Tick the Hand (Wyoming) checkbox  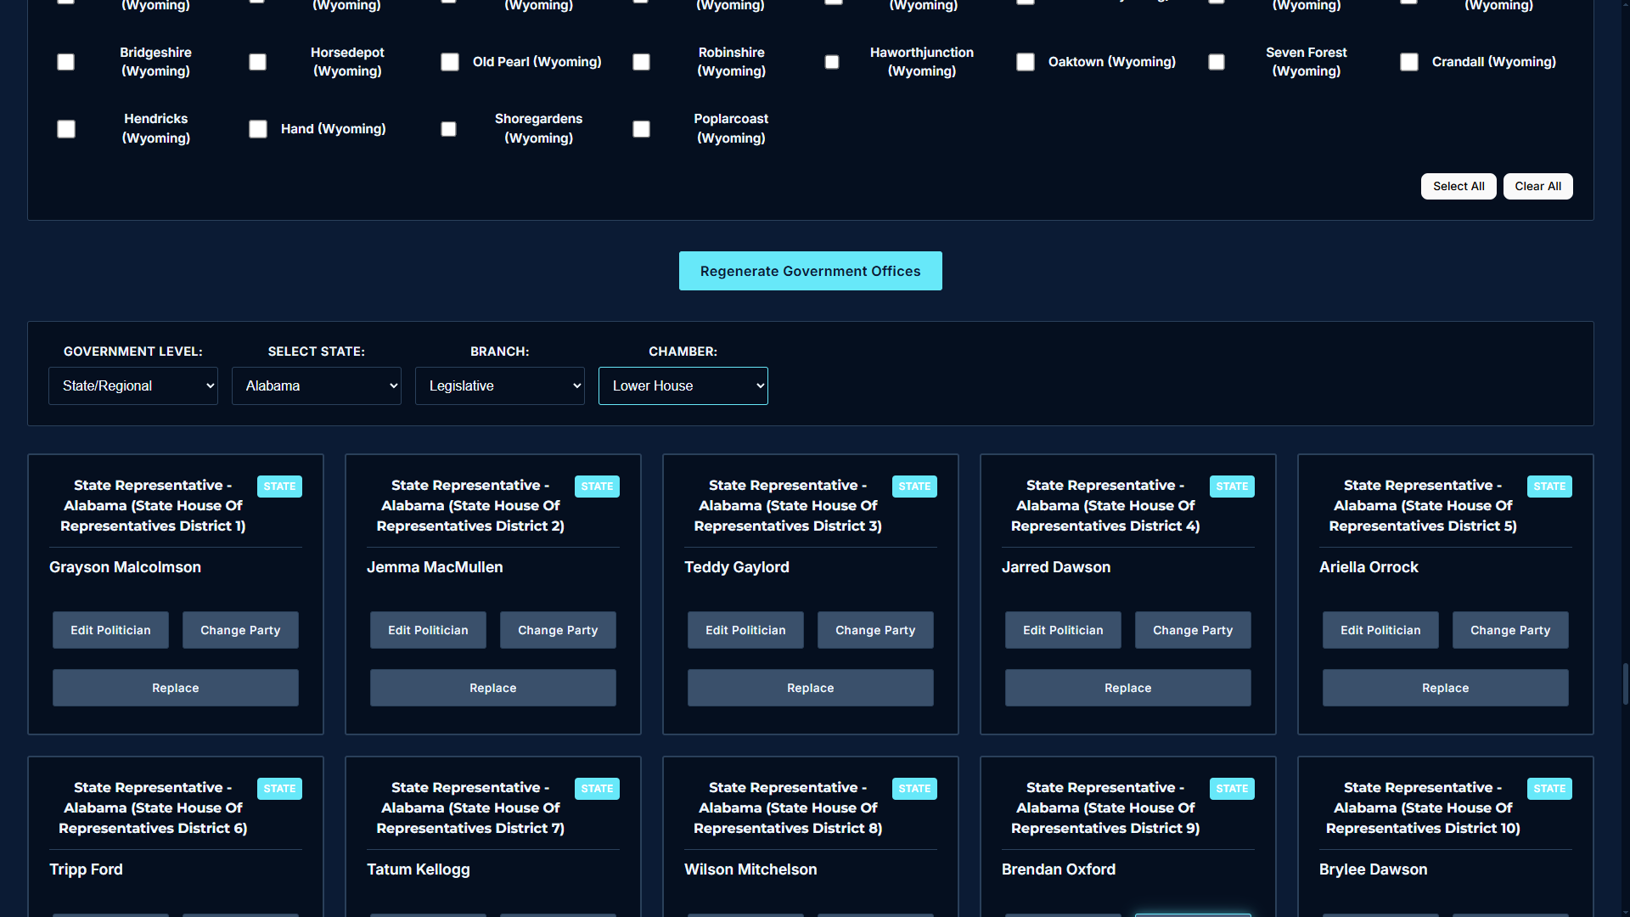pos(258,129)
